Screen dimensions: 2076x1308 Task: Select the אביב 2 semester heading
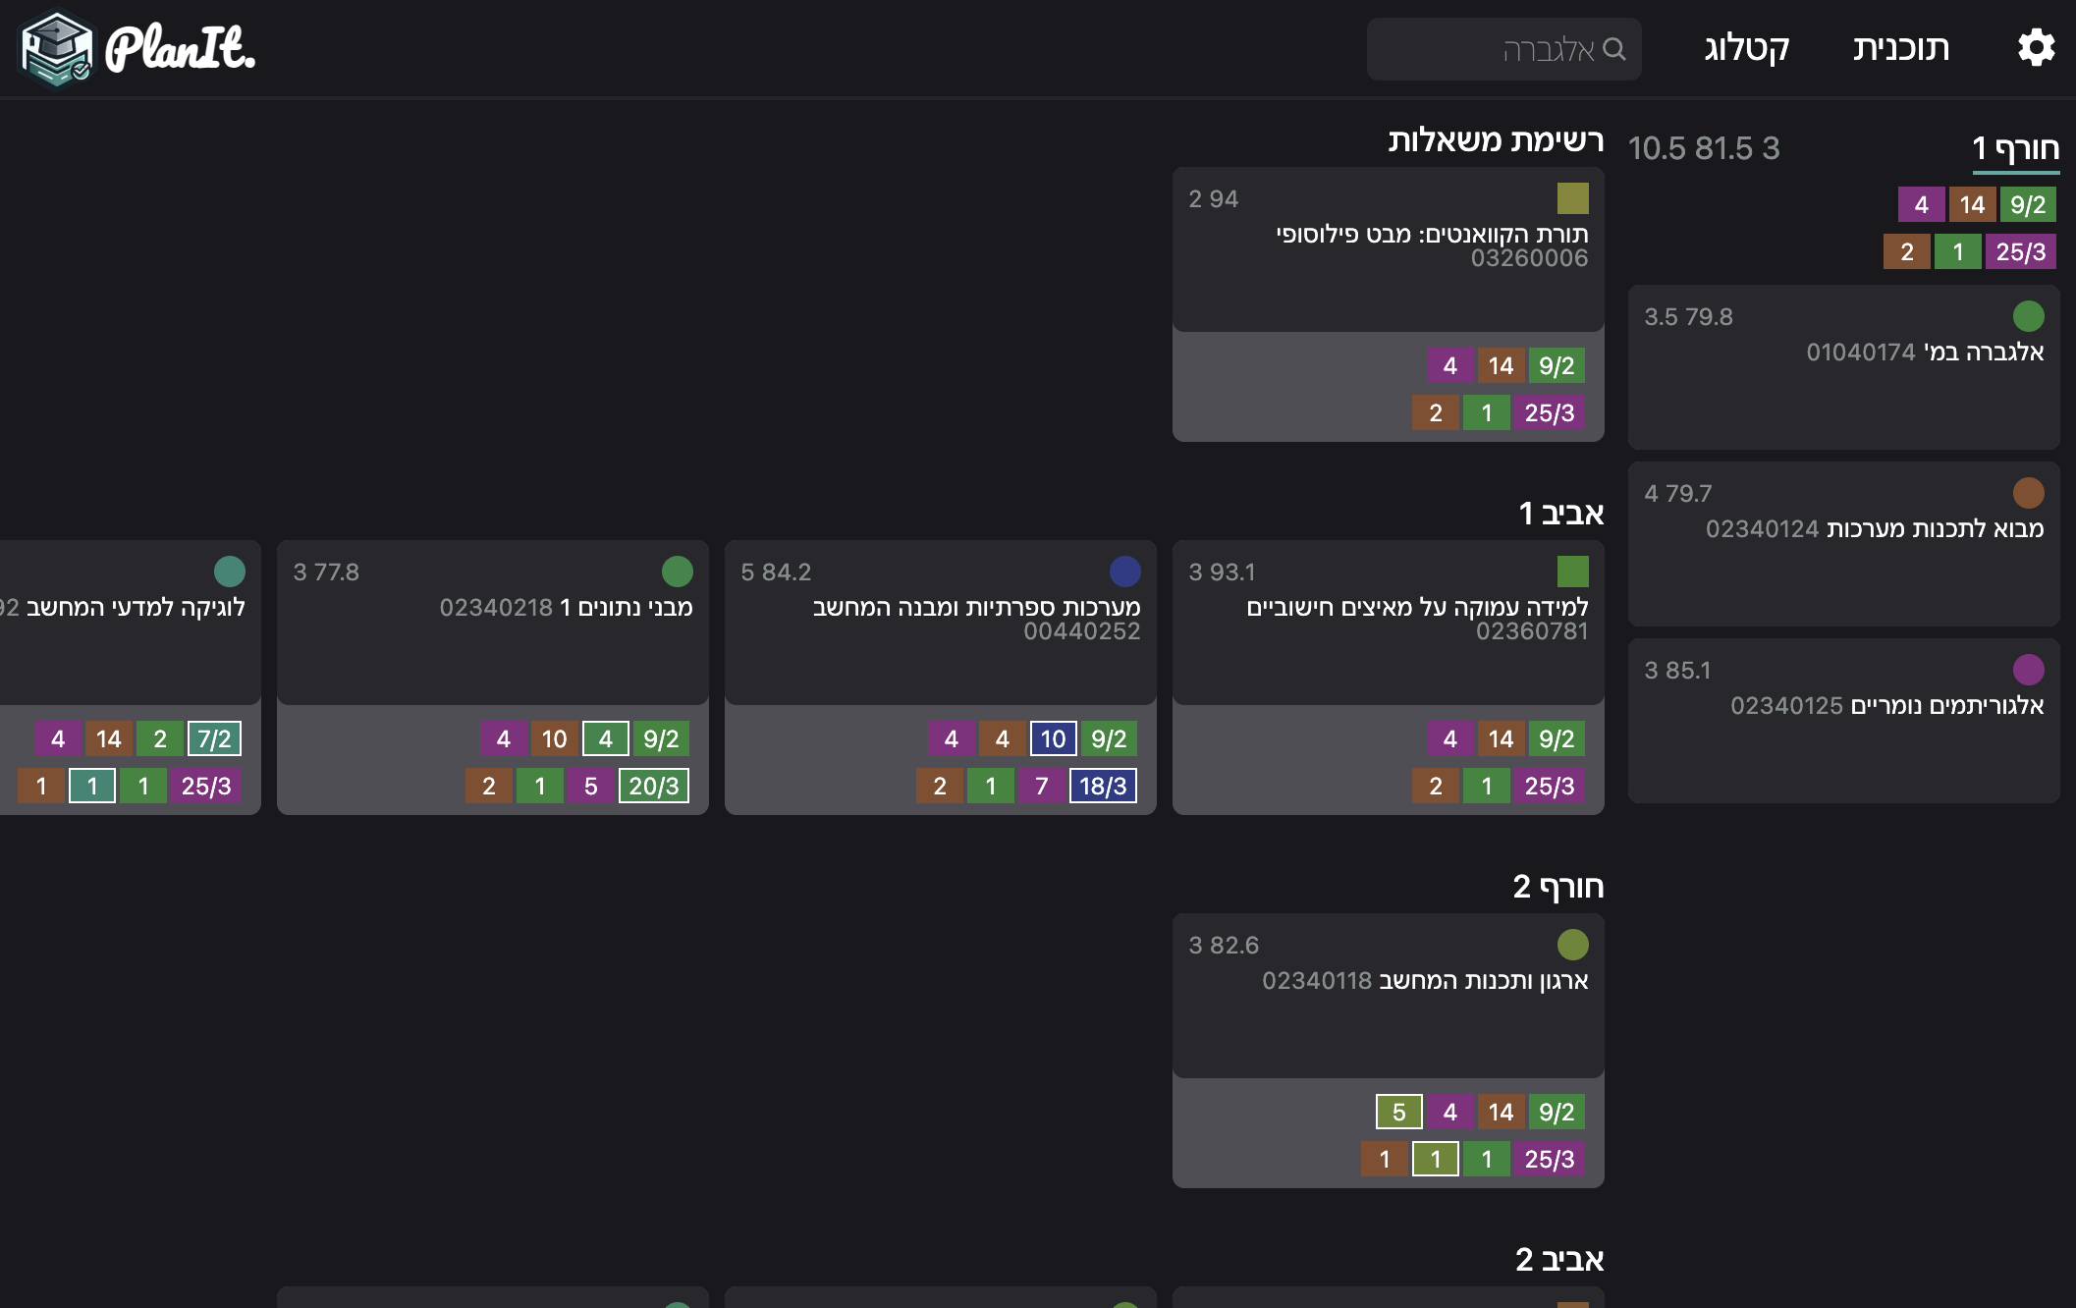[1558, 1259]
